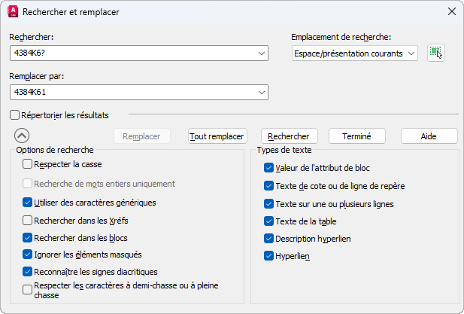Uncheck Ignorer les éléments masqués
The width and height of the screenshot is (464, 314).
(28, 255)
